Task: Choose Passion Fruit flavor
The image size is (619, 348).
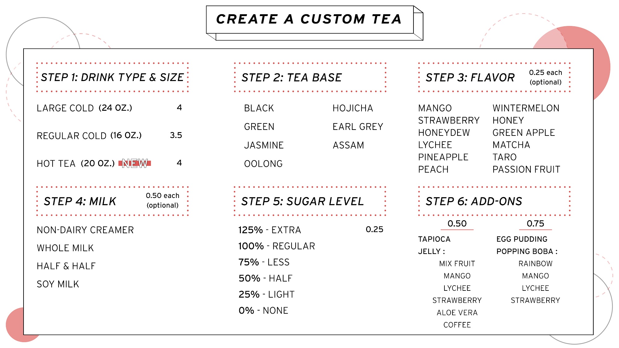Action: click(526, 170)
